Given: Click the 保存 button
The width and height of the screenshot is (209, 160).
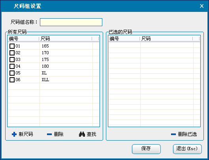Looking at the screenshot, I should coord(146,149).
